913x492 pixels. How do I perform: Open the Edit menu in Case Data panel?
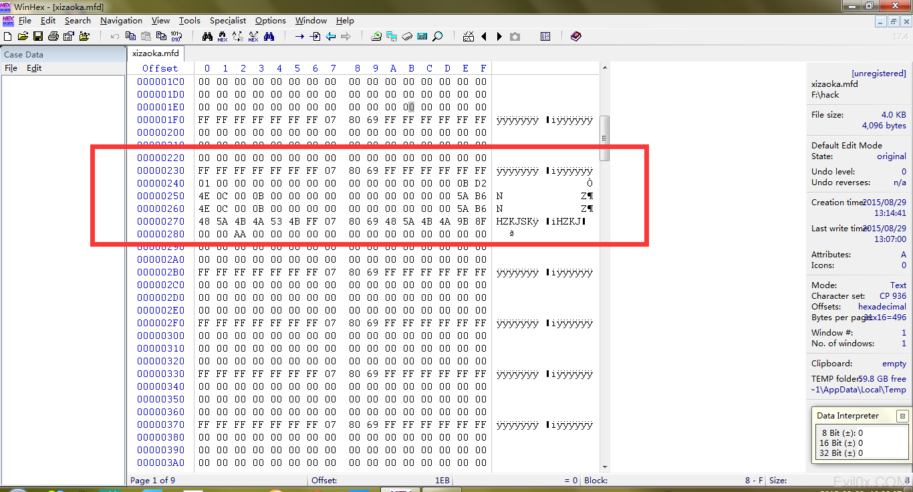click(x=34, y=68)
